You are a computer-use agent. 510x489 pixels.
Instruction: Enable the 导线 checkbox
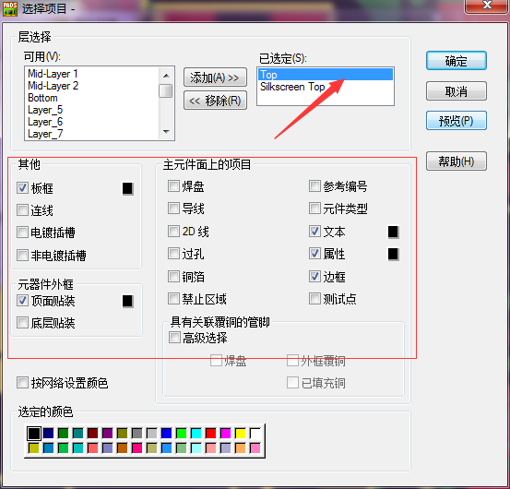point(173,209)
